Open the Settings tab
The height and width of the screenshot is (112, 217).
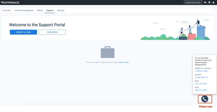(x=61, y=10)
